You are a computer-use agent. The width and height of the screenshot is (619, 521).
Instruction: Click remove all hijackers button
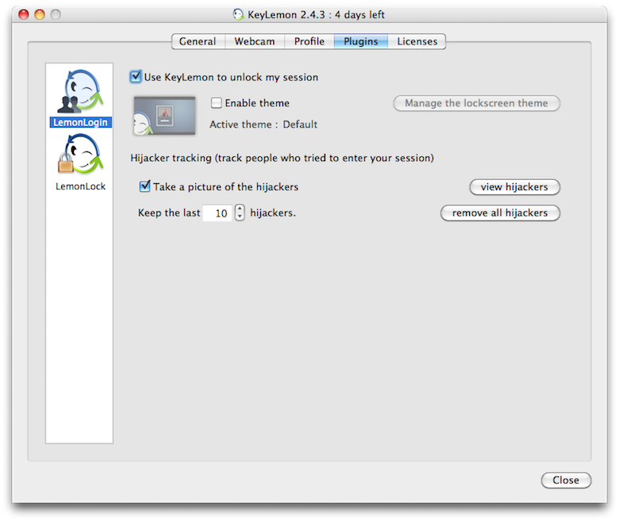click(500, 213)
